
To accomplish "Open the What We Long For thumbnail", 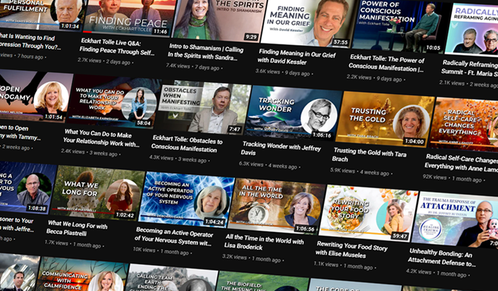I will [x=97, y=192].
